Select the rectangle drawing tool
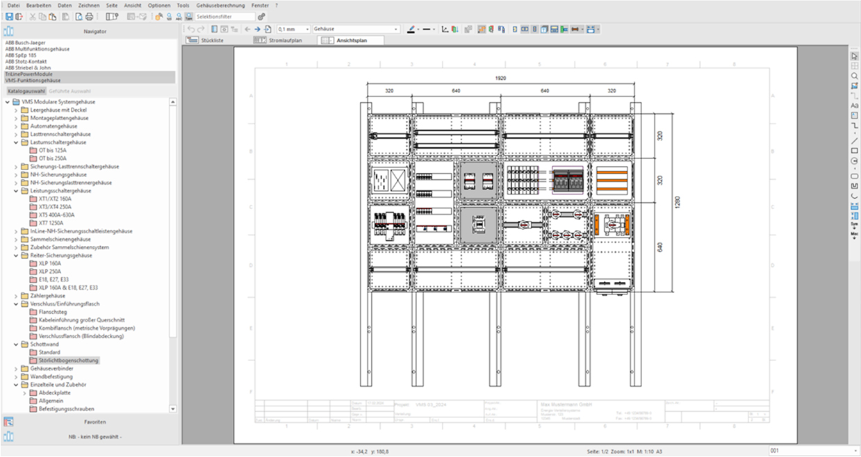861x457 pixels. coord(855,152)
